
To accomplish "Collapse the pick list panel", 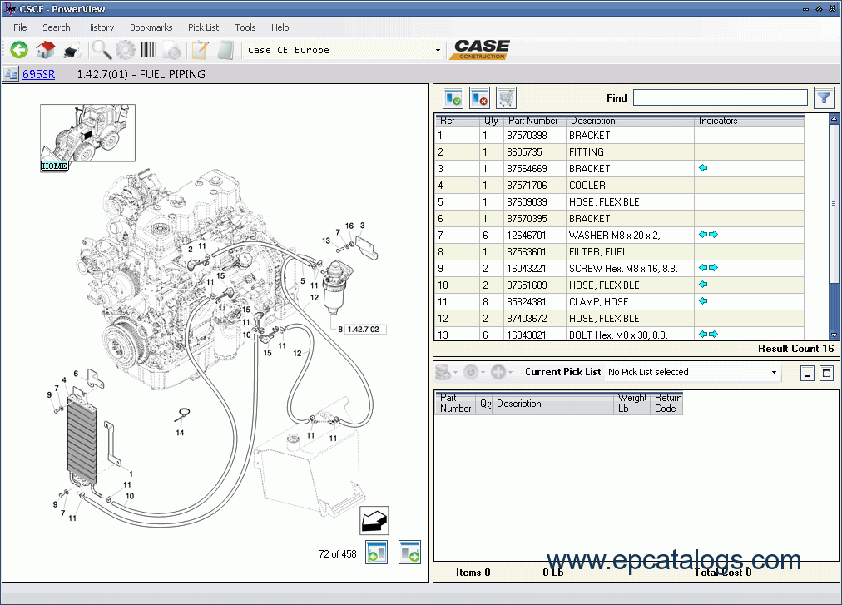I will tap(807, 373).
